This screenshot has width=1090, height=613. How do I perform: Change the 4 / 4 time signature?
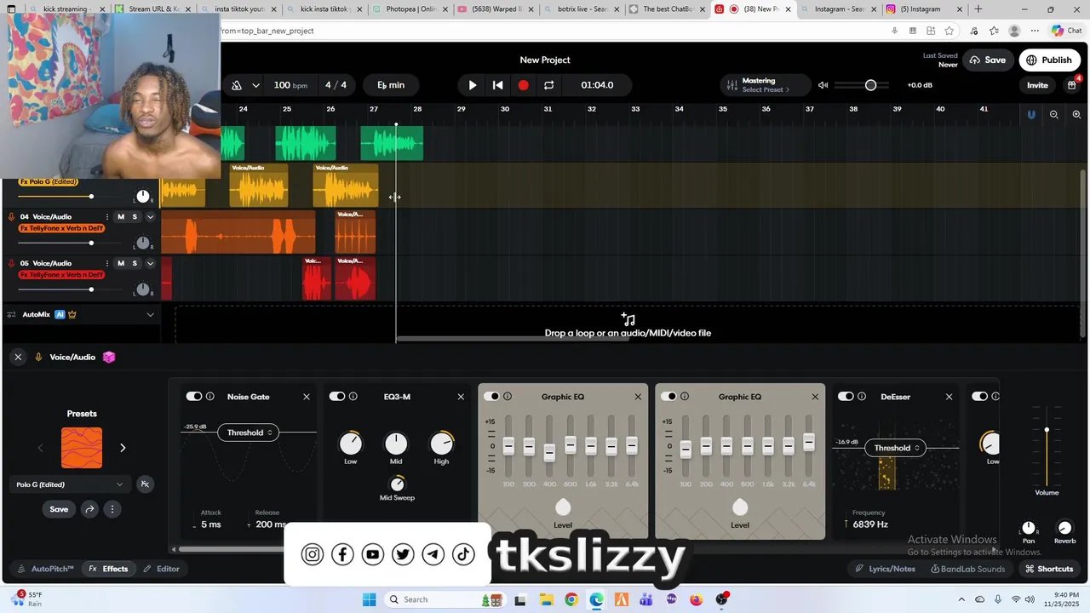tap(336, 85)
